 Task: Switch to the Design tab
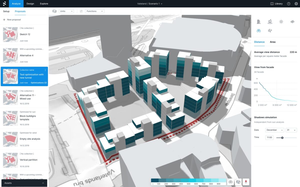click(30, 4)
